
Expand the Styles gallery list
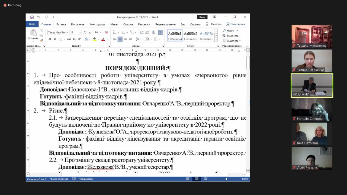216,40
